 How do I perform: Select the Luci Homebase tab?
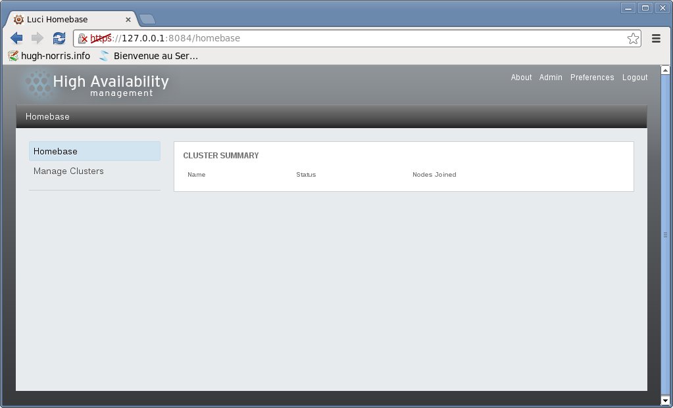[66, 20]
